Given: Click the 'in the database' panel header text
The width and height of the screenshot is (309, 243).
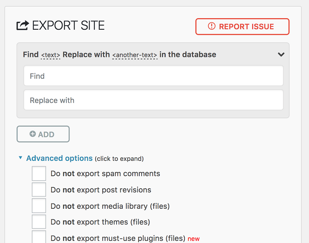Looking at the screenshot, I should (187, 54).
